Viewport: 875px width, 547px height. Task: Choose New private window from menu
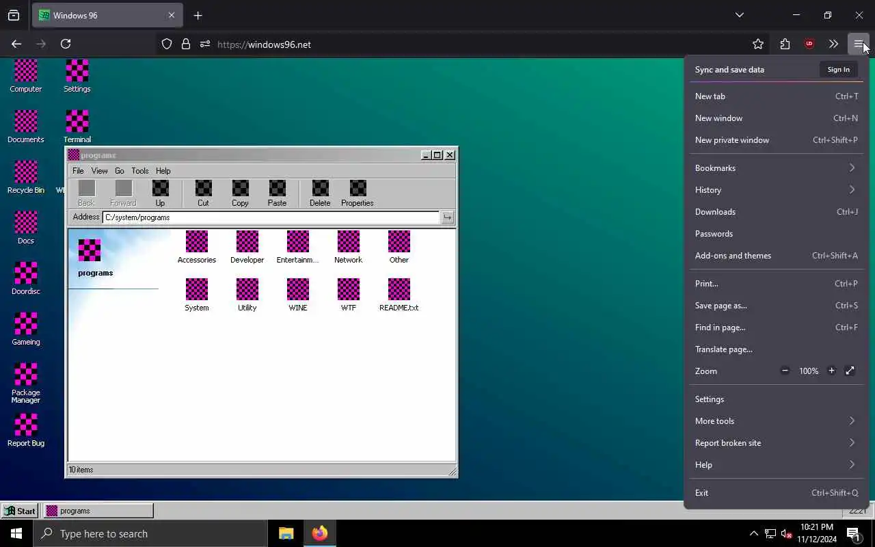click(x=777, y=140)
